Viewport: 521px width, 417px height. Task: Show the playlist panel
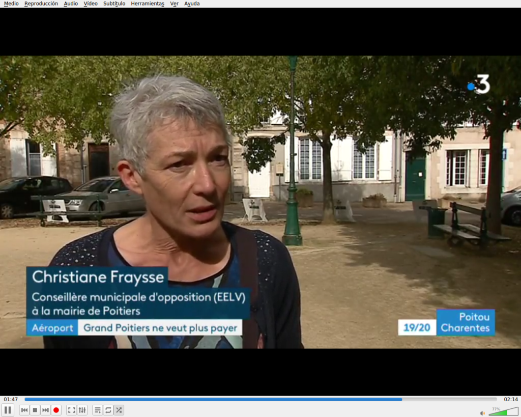click(98, 410)
